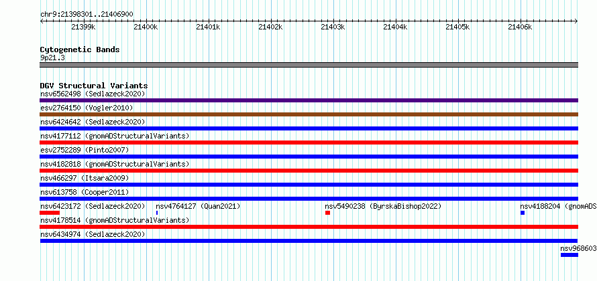597x281 pixels.
Task: Open the nsv968603 variant label
Action: (x=578, y=248)
